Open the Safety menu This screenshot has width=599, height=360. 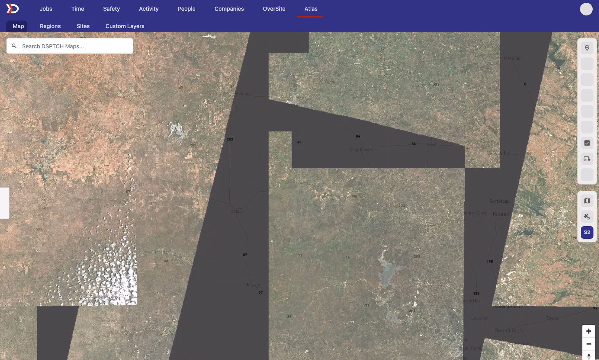(111, 9)
